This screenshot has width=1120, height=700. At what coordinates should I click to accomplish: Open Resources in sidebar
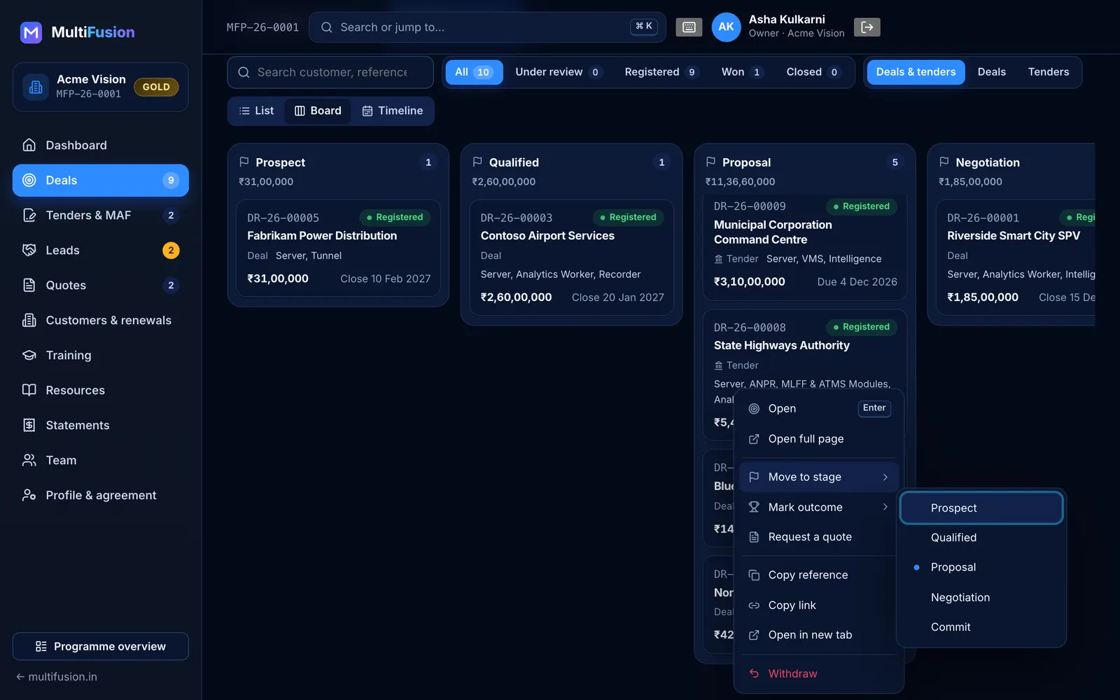(101, 391)
